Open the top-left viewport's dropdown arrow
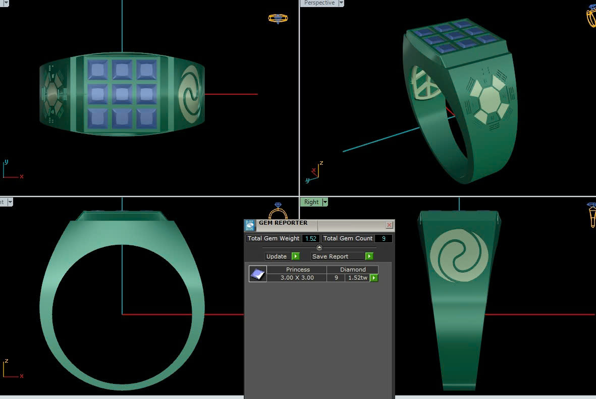The height and width of the screenshot is (399, 596). coord(7,3)
